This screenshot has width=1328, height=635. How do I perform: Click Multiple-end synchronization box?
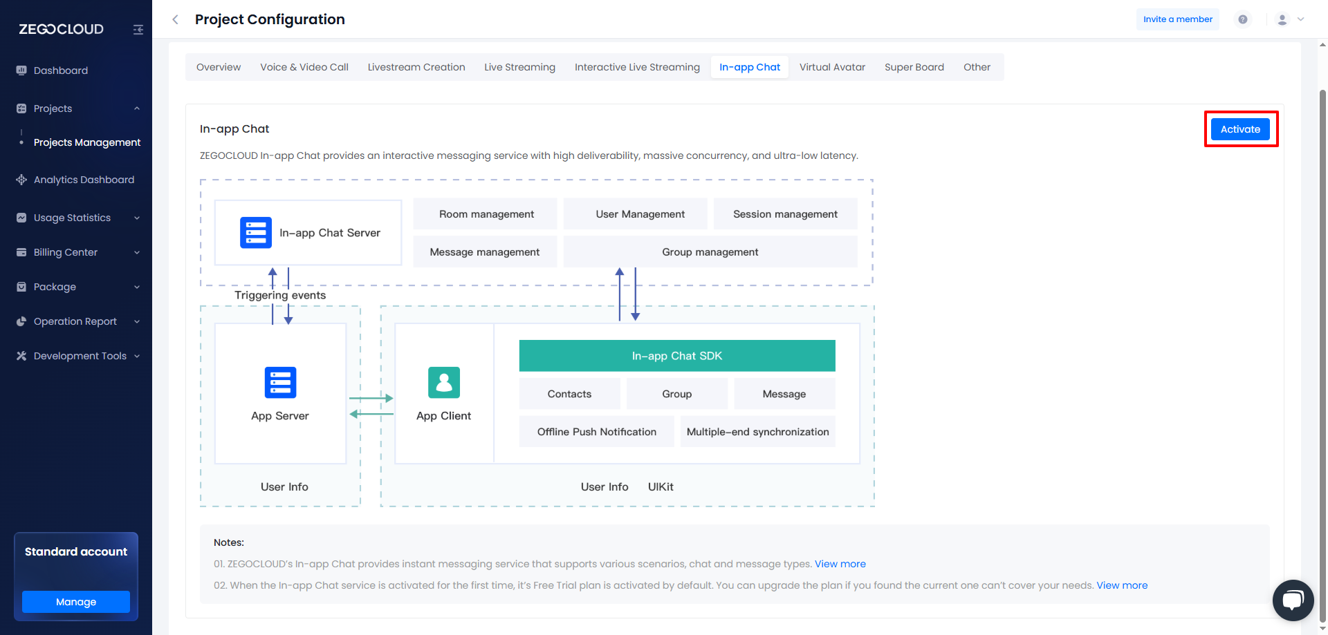tap(758, 432)
